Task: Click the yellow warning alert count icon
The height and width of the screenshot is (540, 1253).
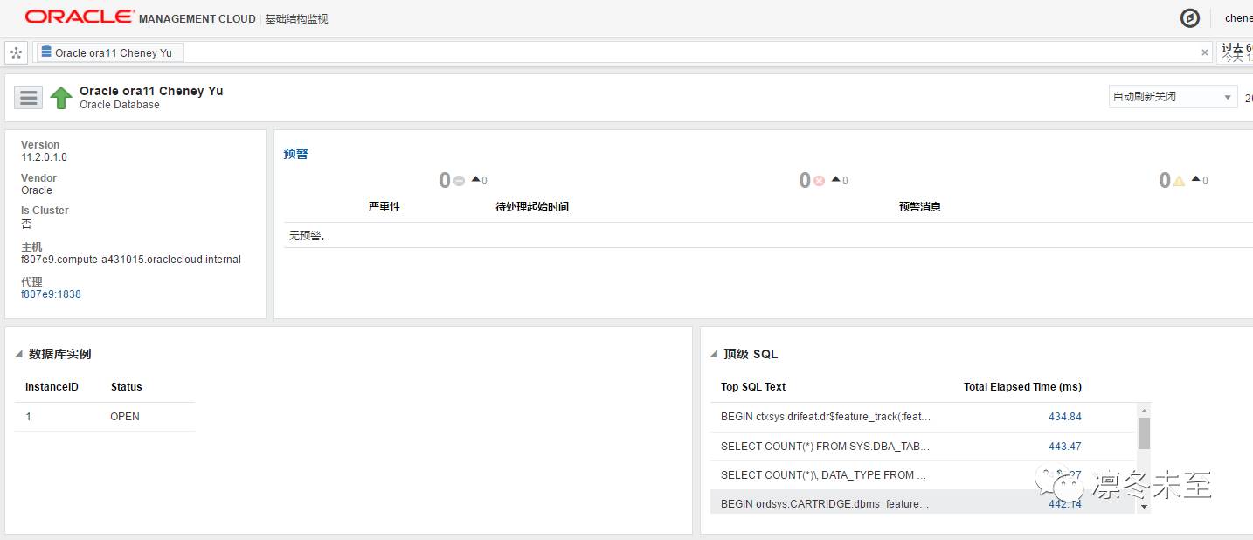Action: click(x=1179, y=181)
